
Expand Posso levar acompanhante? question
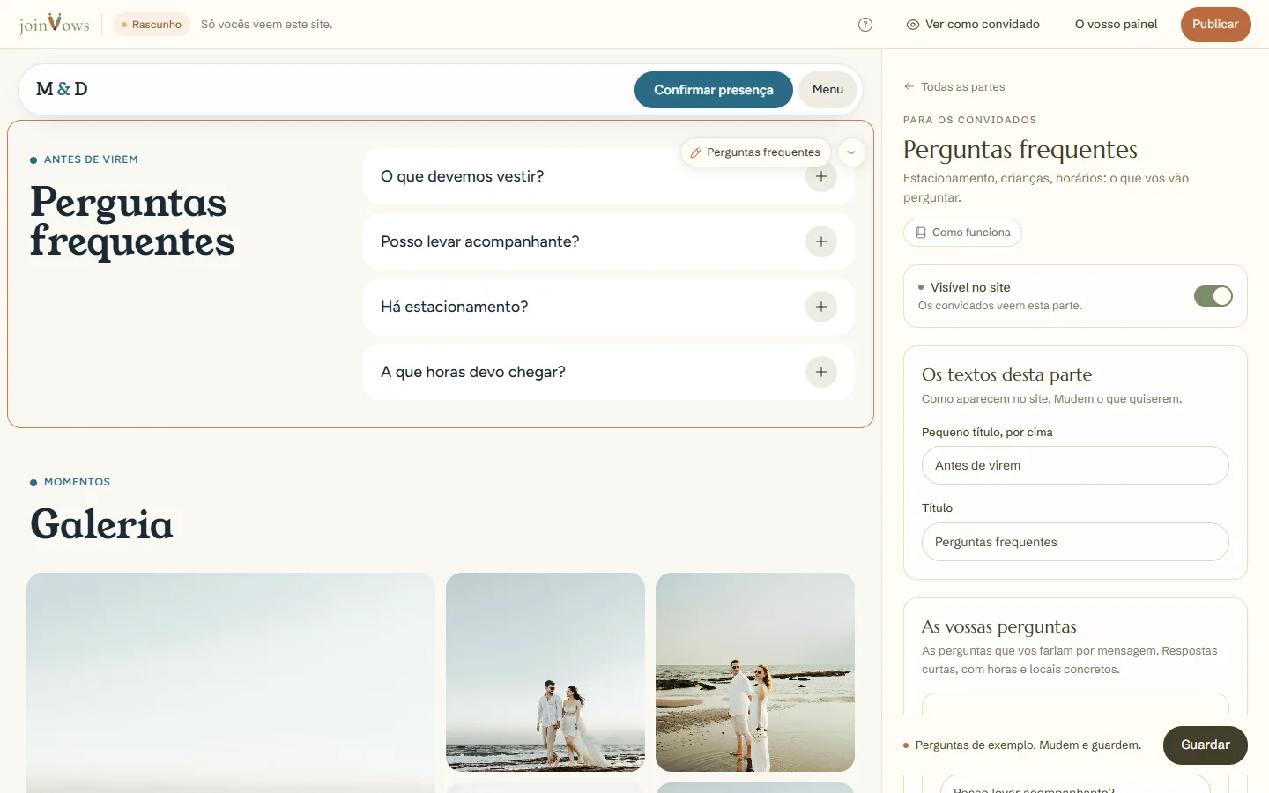(x=608, y=241)
